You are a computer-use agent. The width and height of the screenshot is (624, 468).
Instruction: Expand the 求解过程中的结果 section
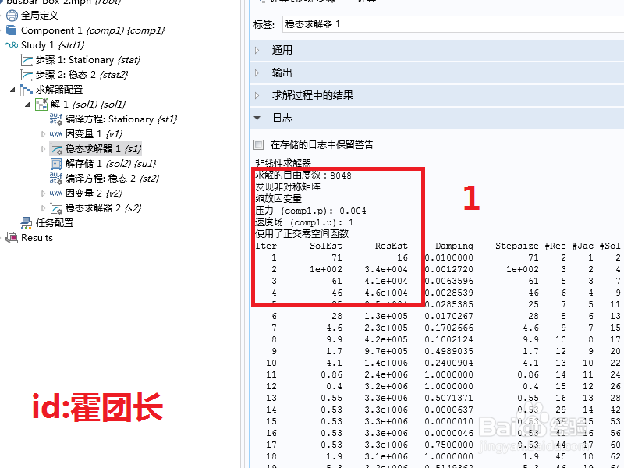coord(257,95)
